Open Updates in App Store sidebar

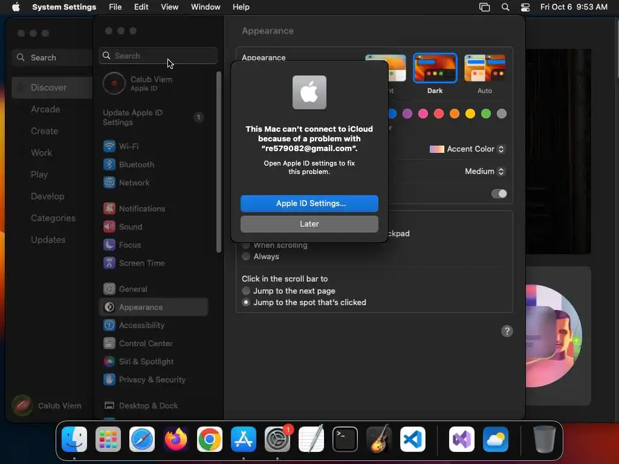point(48,240)
